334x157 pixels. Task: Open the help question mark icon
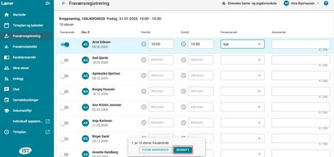pos(326,3)
